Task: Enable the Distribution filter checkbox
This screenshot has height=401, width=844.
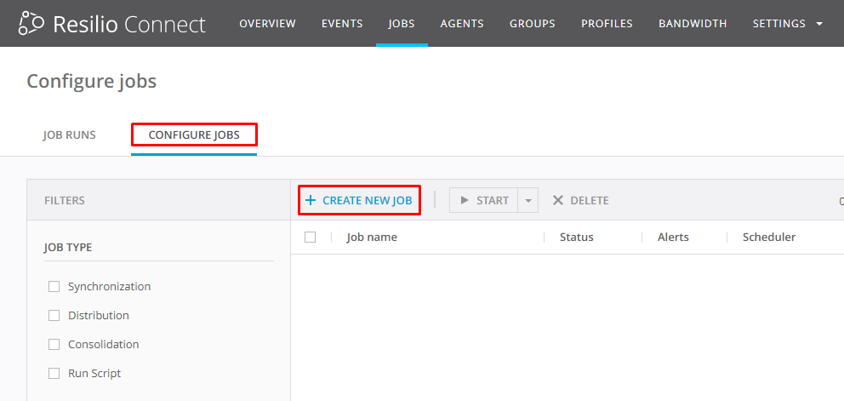Action: click(54, 316)
